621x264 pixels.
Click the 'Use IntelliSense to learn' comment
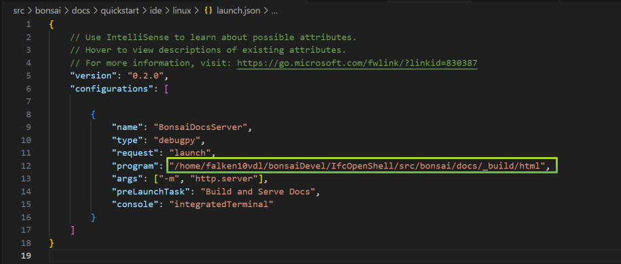coord(214,37)
